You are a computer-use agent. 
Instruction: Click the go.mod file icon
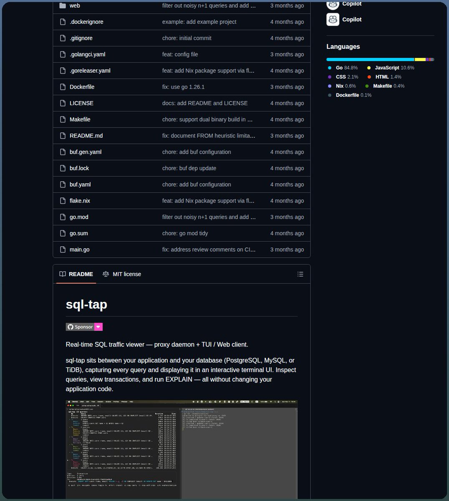(63, 217)
